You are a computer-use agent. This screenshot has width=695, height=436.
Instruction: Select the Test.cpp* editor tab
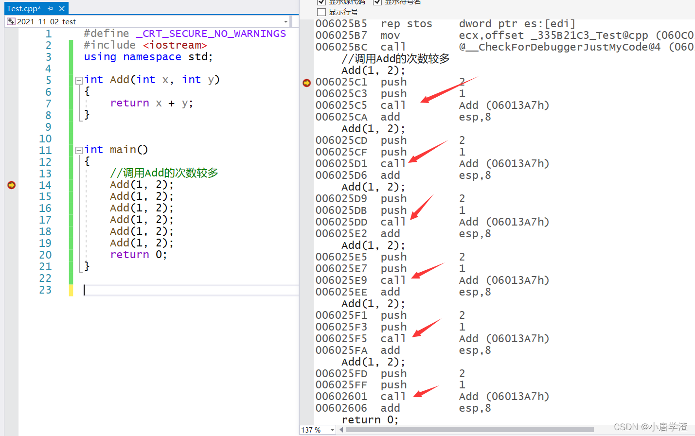[x=24, y=8]
